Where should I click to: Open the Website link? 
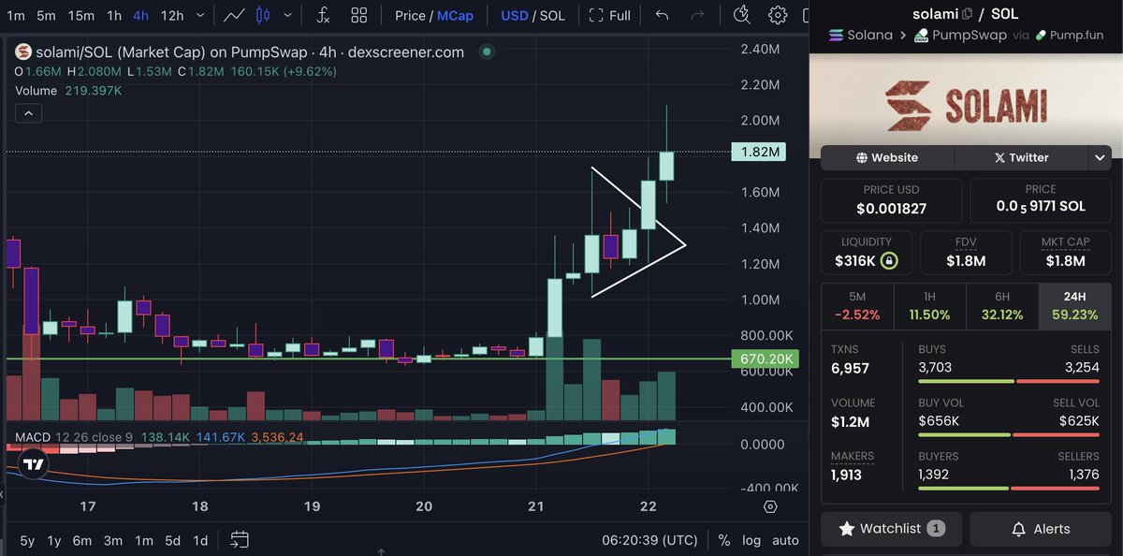tap(887, 158)
